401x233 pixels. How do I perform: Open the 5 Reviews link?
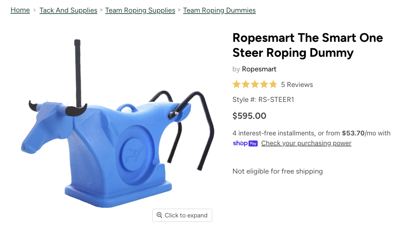(297, 85)
